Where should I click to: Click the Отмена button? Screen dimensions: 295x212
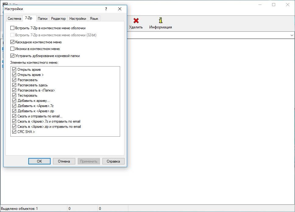click(x=64, y=161)
